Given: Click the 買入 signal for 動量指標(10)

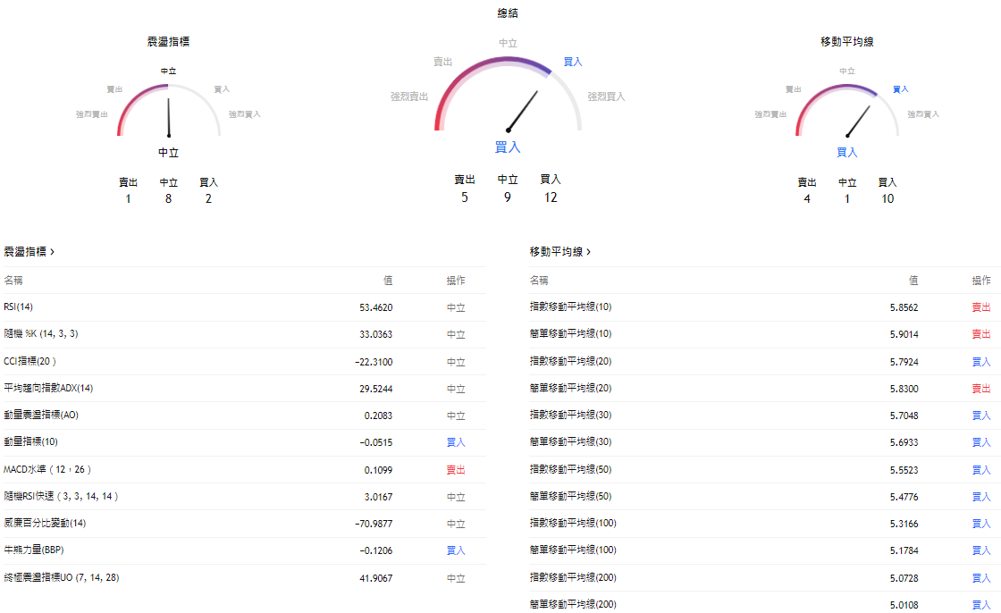Looking at the screenshot, I should (455, 442).
